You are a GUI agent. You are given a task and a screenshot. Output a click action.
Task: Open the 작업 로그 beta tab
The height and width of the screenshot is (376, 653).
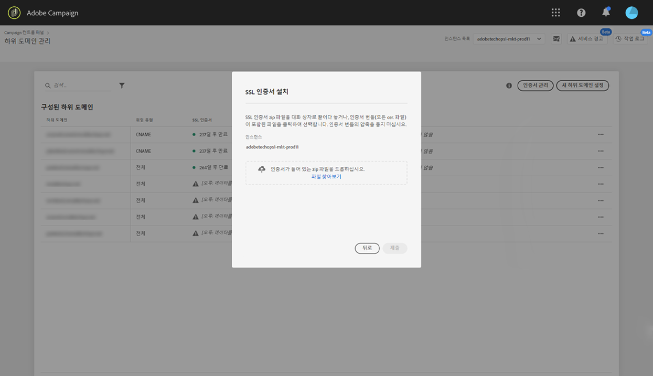[630, 39]
